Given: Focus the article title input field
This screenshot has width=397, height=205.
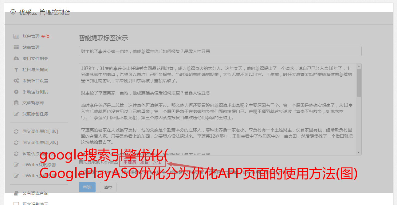Looking at the screenshot, I should (220, 51).
